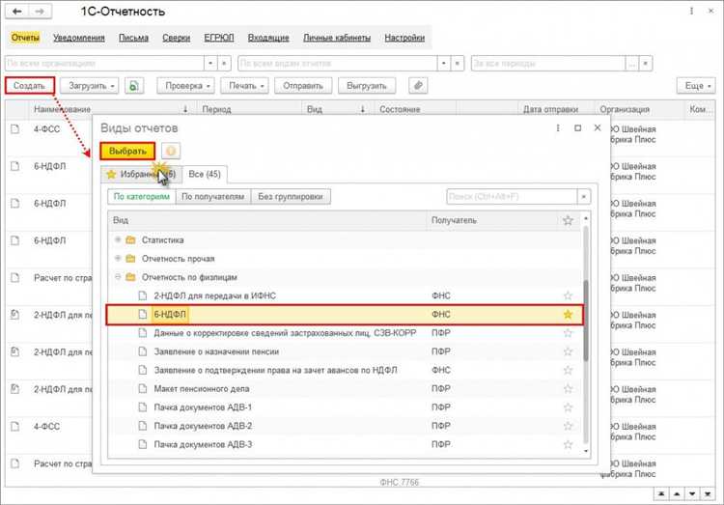Open the Входящие section
Screen dimensions: 724x505
coord(268,38)
